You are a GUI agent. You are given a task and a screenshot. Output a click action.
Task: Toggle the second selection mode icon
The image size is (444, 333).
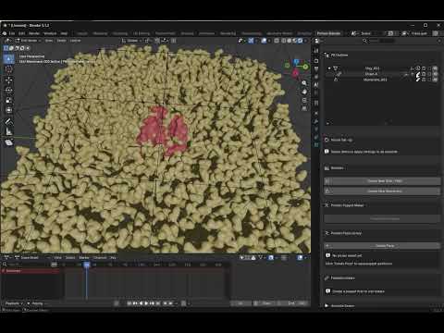pos(11,48)
